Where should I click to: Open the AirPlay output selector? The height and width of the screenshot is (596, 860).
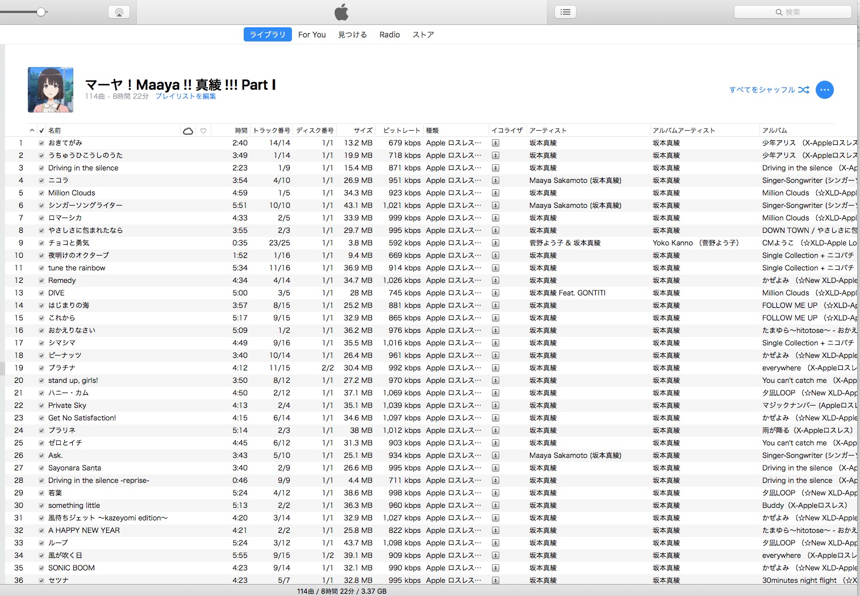[x=119, y=12]
